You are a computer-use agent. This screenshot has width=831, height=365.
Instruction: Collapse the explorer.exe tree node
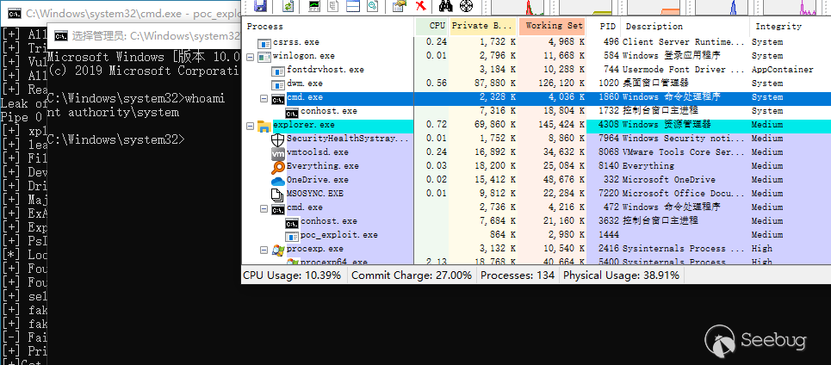[x=250, y=126]
